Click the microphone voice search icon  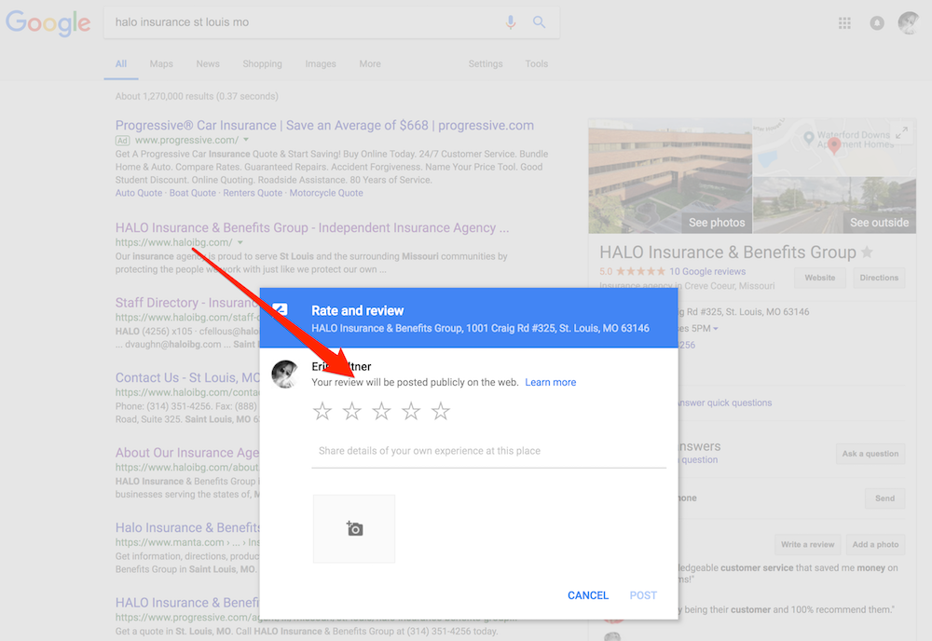(x=510, y=22)
